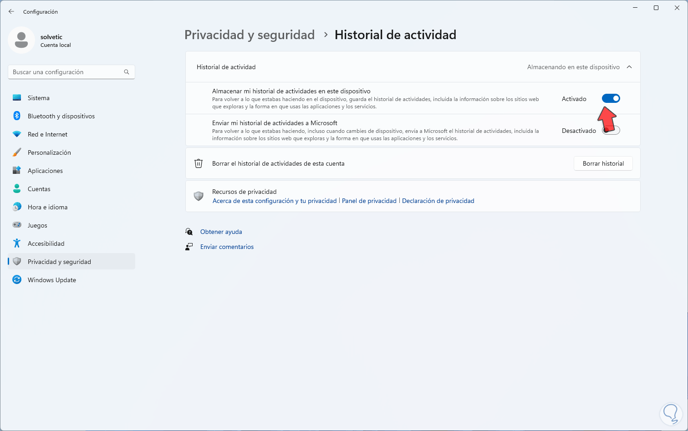
Task: Open the Declaración de privacidad link
Action: pos(438,201)
